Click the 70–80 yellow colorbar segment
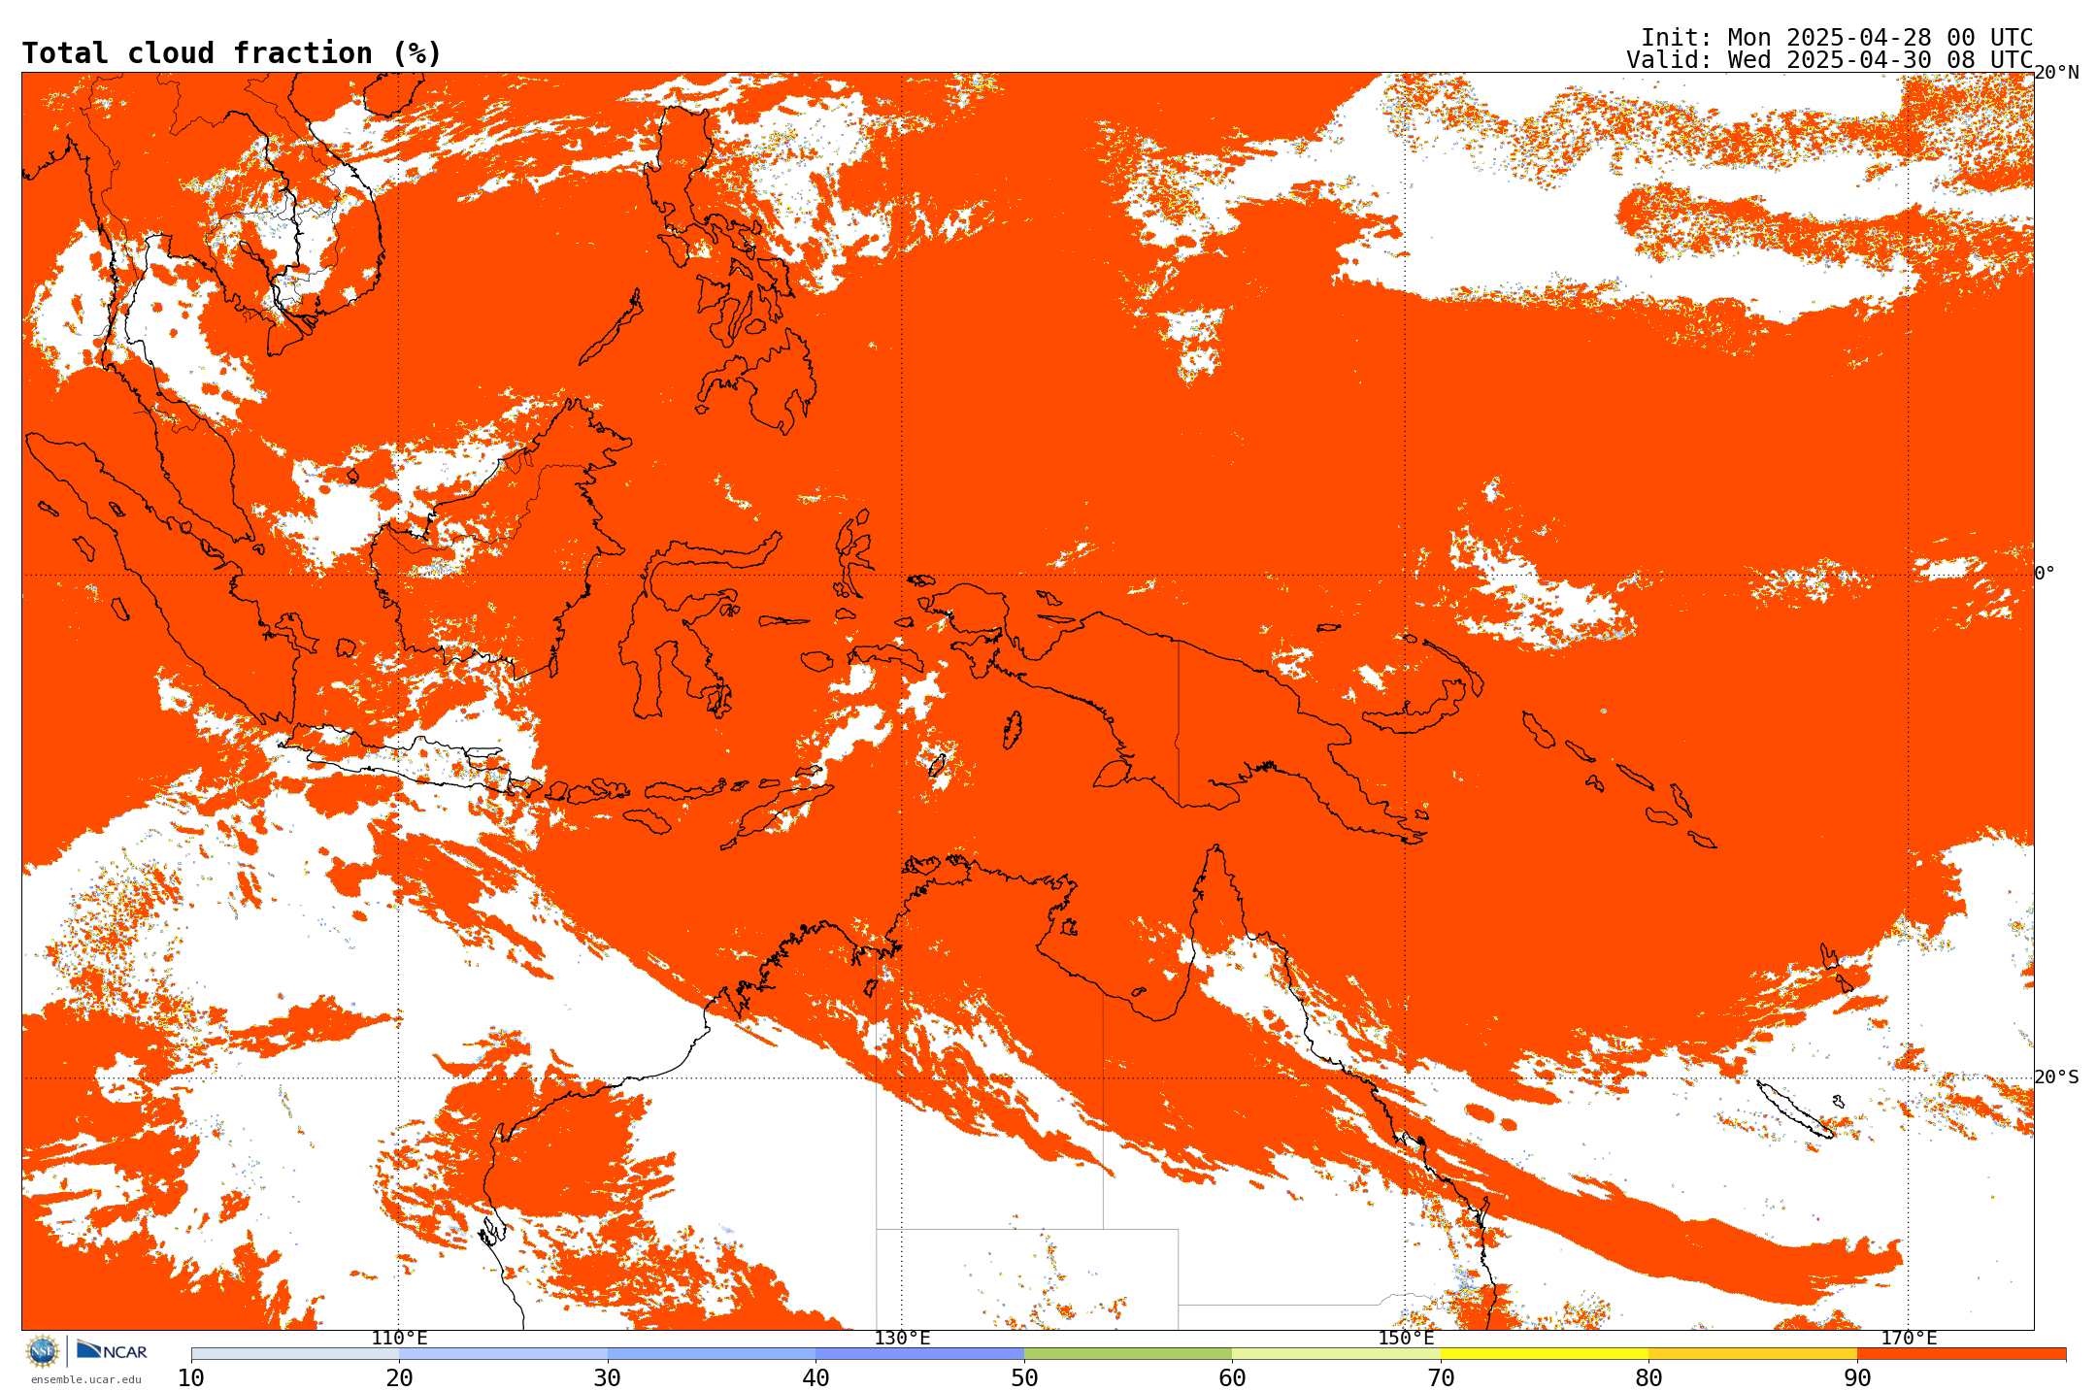 coord(1545,1353)
